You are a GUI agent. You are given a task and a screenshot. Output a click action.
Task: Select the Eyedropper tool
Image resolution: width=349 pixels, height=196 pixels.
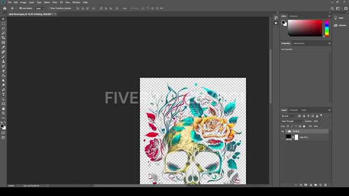click(x=4, y=47)
